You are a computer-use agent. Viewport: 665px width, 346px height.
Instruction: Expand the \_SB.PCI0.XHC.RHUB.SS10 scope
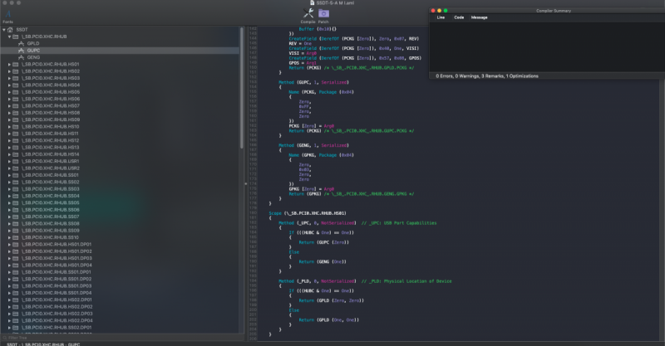(x=9, y=237)
